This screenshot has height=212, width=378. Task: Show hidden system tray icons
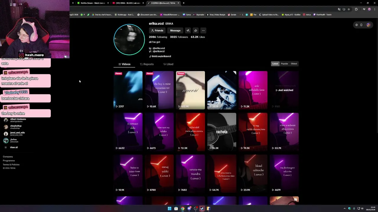pos(344,209)
